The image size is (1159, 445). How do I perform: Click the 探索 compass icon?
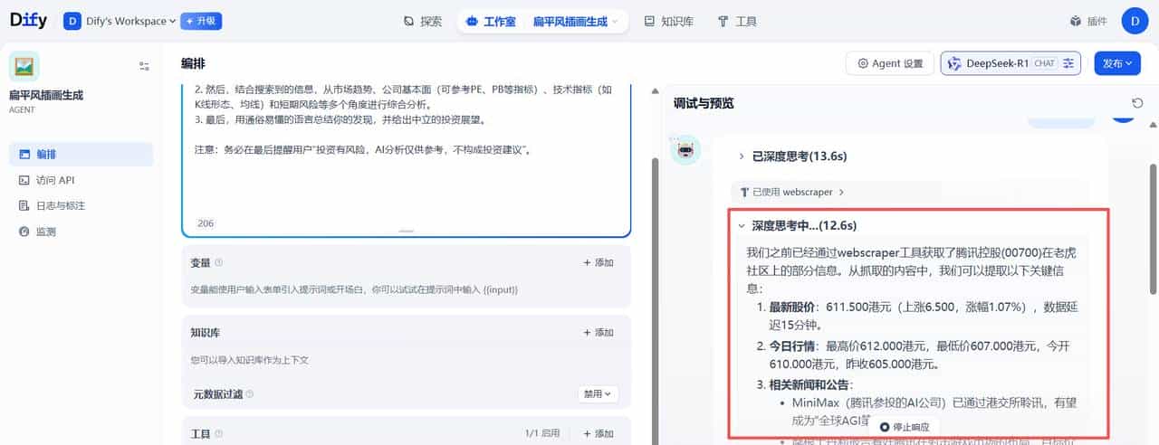[409, 21]
